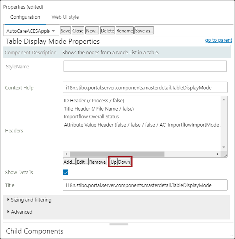Move selected header Down

(x=124, y=162)
